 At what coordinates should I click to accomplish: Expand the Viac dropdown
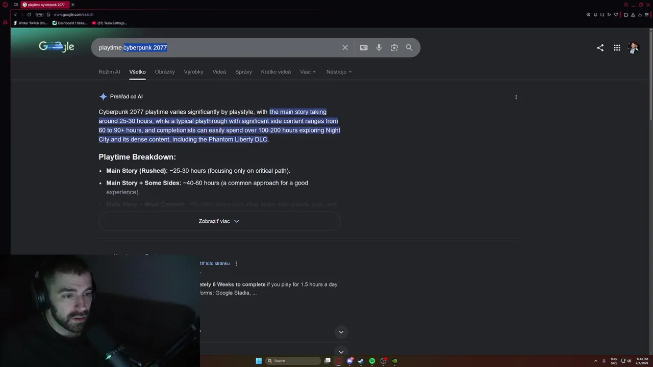(308, 72)
